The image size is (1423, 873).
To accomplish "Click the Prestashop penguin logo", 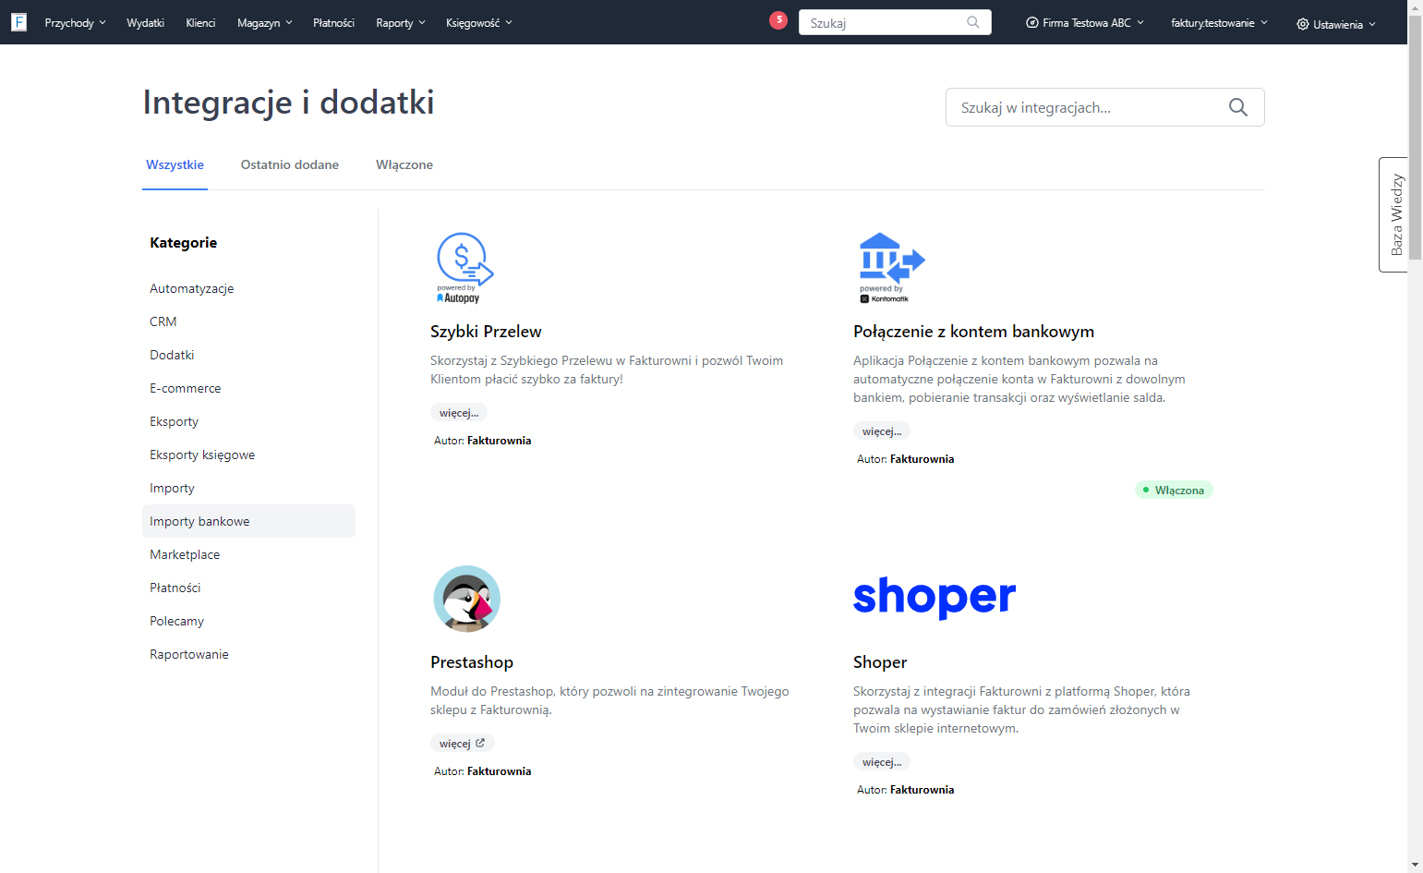I will click(466, 599).
